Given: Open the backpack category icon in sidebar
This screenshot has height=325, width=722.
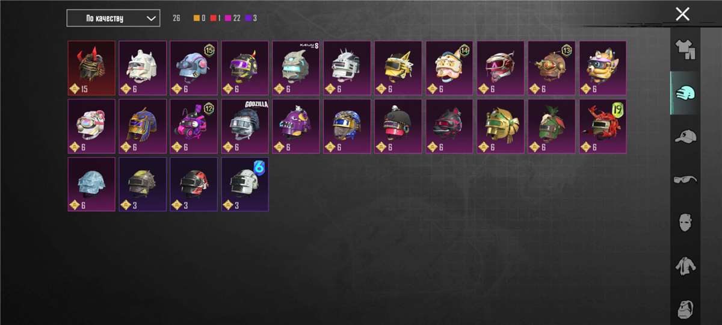Looking at the screenshot, I should pyautogui.click(x=685, y=309).
